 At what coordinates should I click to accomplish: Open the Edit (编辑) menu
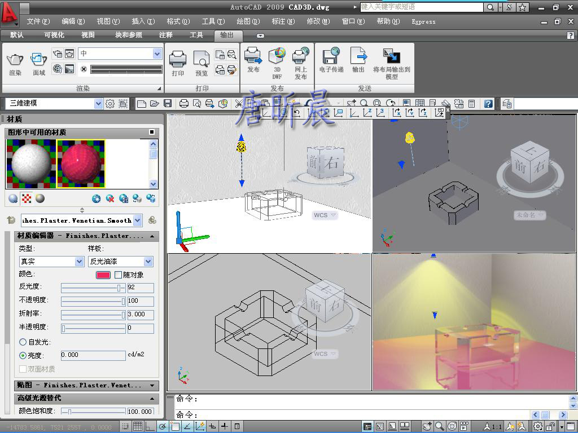(x=73, y=21)
